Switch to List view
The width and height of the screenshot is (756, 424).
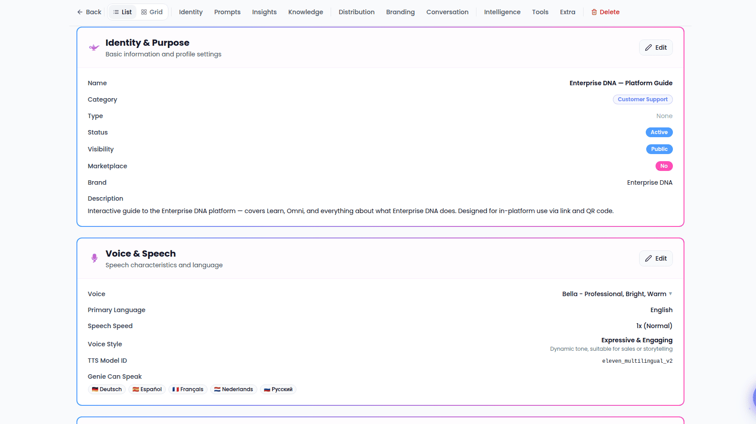point(122,12)
